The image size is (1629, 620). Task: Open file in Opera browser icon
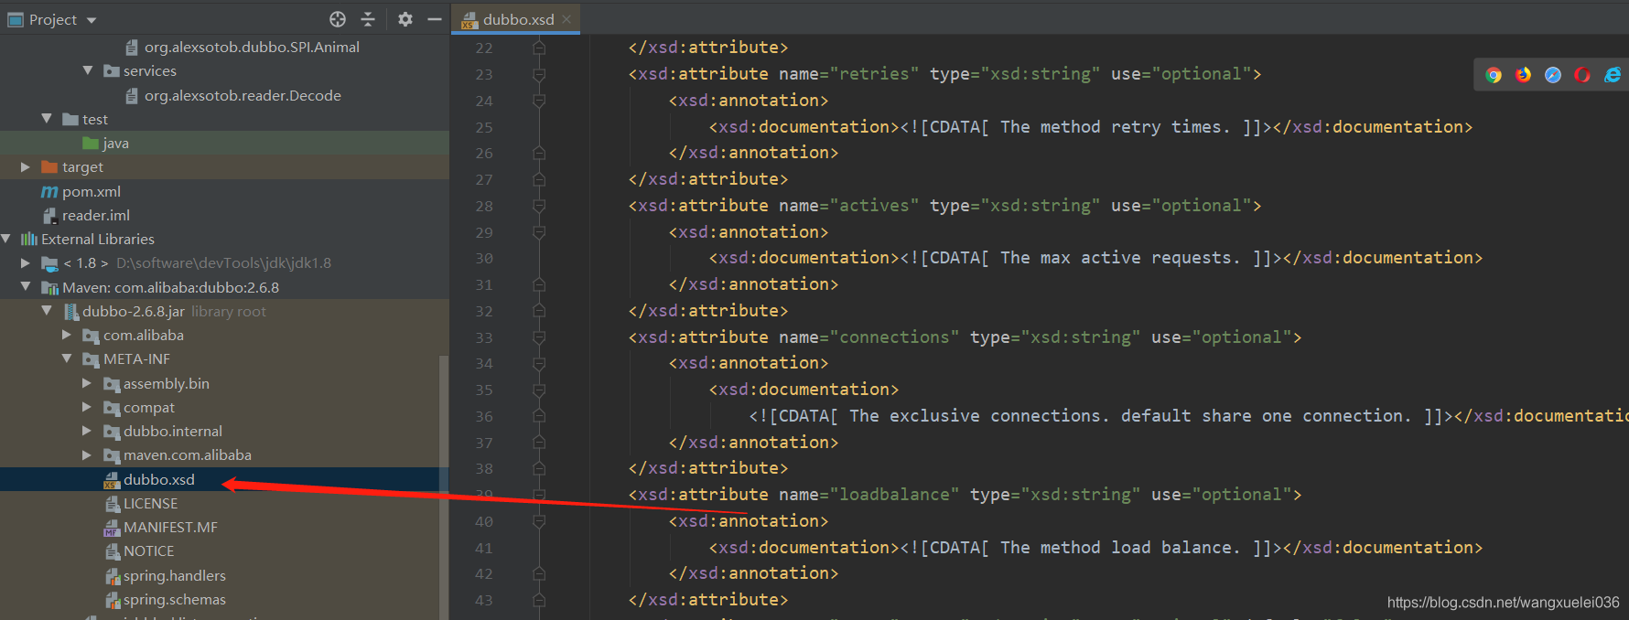click(1582, 75)
